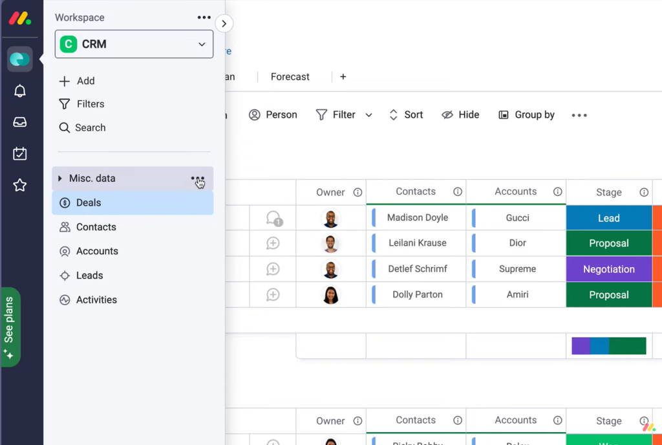Select the Person filter in the board toolbar
Image resolution: width=662 pixels, height=445 pixels.
(273, 114)
